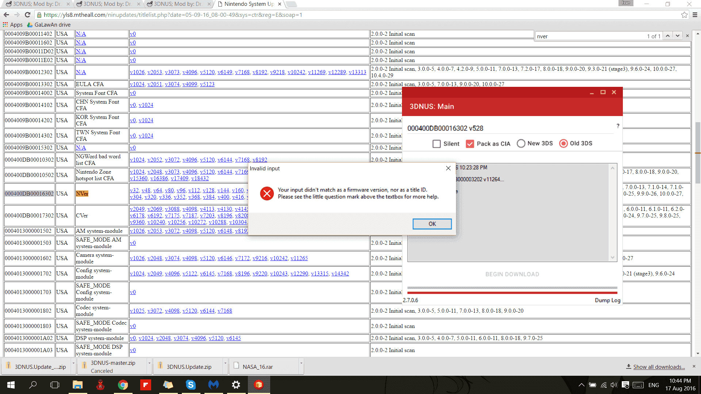
Task: Click BEGIN DOWNLOAD in 3DNUS
Action: 512,274
